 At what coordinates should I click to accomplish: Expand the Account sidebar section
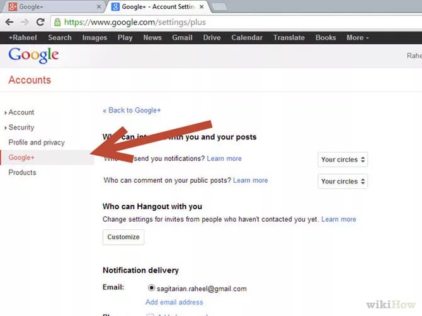[20, 112]
